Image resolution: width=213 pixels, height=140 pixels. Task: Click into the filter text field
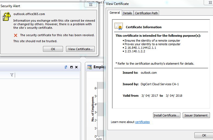[47, 75]
